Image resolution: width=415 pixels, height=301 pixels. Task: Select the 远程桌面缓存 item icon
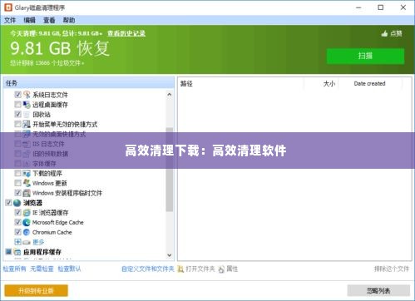(27, 105)
